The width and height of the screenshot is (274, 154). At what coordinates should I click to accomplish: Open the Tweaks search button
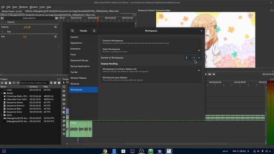coord(72,31)
